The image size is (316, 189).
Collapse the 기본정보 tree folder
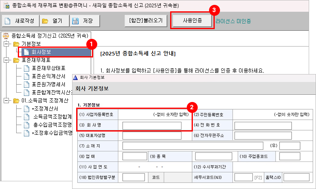click(x=6, y=44)
